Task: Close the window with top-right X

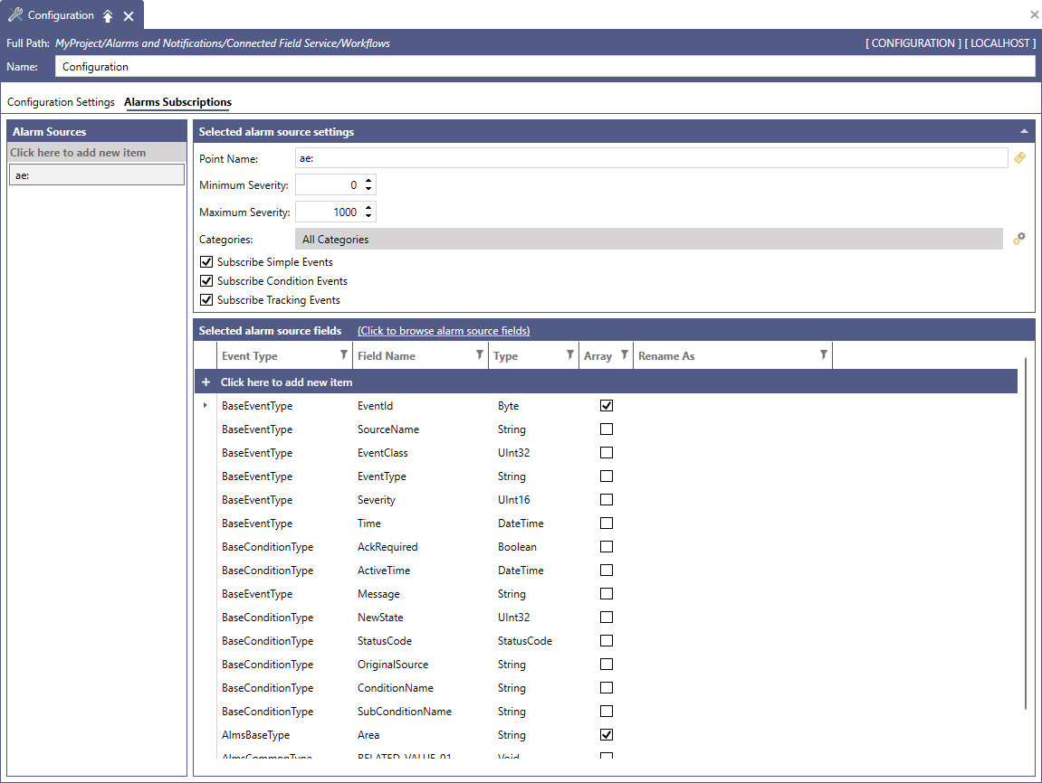Action: pos(1034,14)
